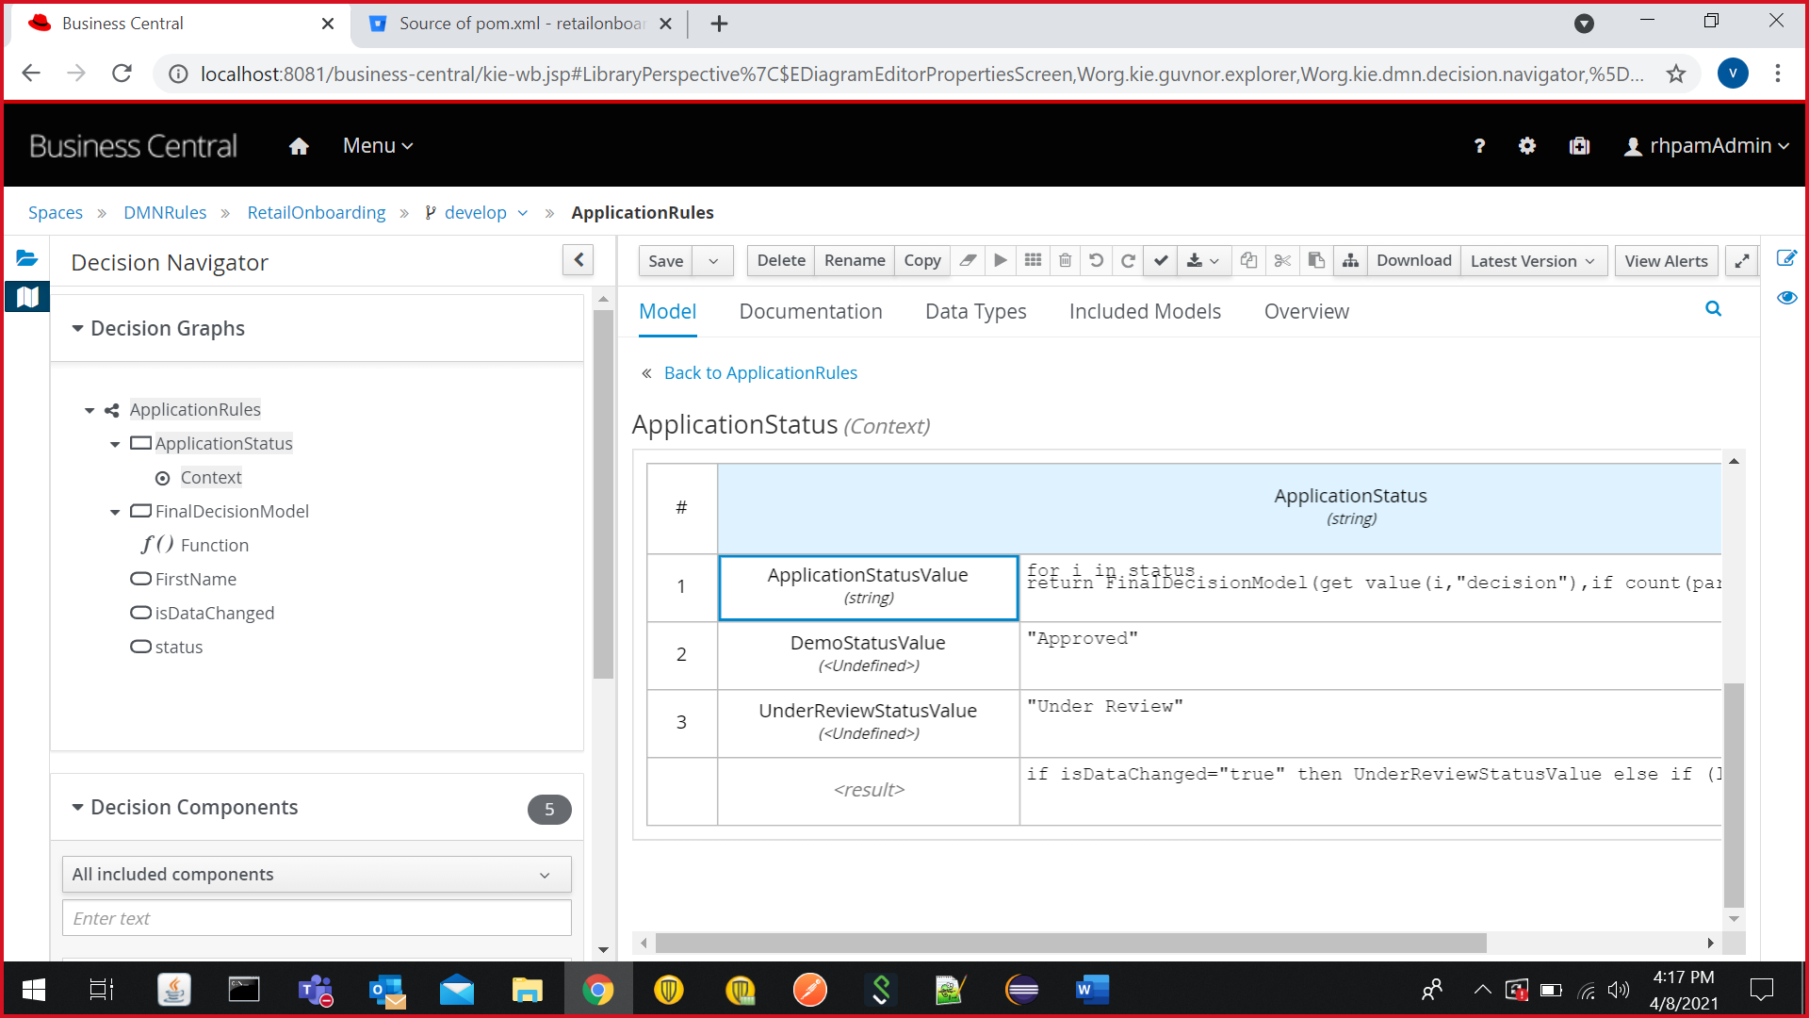1809x1018 pixels.
Task: Click the View Alerts button
Action: (1666, 261)
